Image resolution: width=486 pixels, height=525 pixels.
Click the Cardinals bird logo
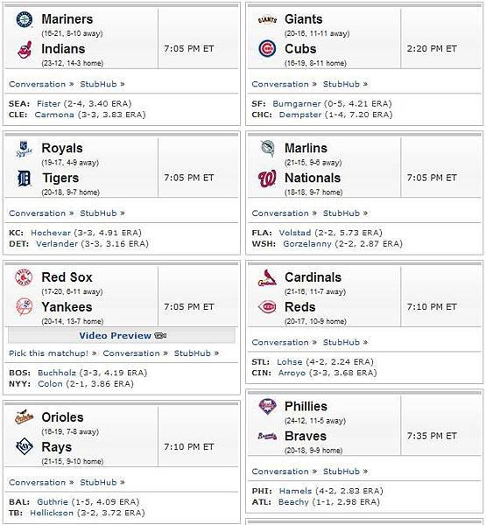point(267,277)
